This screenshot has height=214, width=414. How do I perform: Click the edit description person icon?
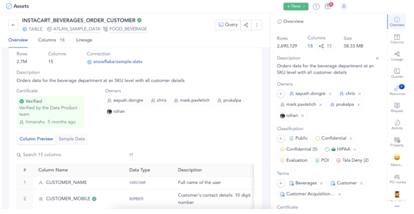point(377,59)
